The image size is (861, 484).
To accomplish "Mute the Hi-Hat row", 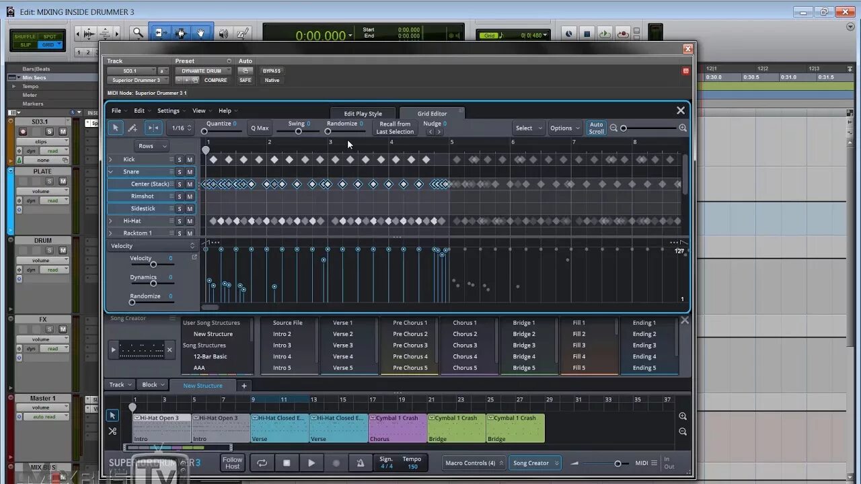I will [190, 221].
